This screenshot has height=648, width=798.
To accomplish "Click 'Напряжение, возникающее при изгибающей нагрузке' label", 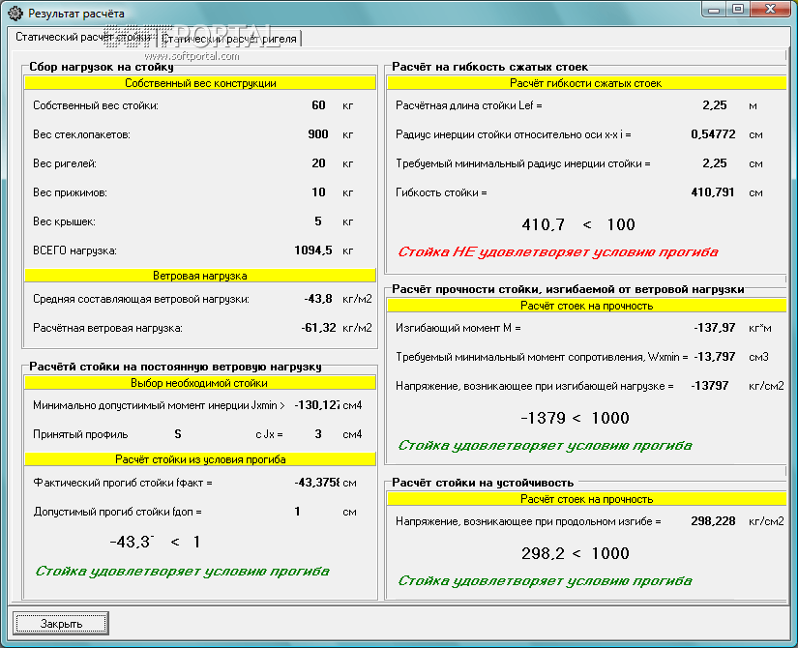I will [534, 386].
